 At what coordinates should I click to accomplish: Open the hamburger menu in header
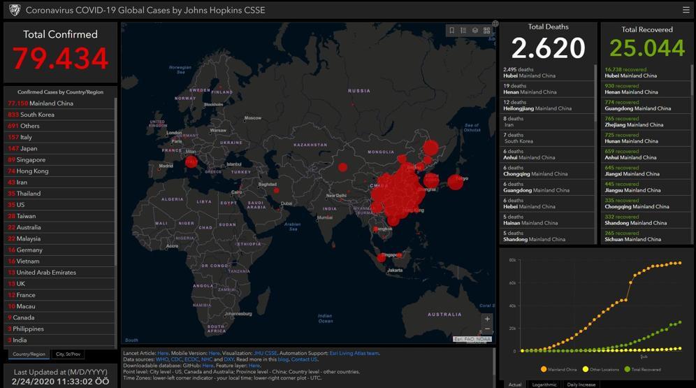coord(686,10)
